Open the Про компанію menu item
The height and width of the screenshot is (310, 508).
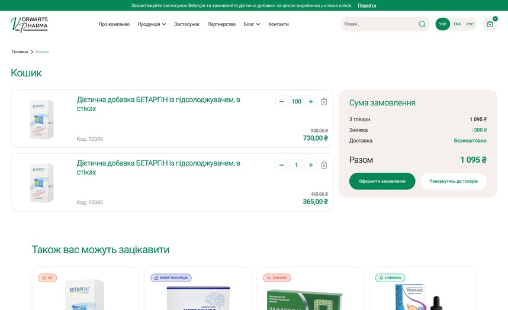pos(114,24)
